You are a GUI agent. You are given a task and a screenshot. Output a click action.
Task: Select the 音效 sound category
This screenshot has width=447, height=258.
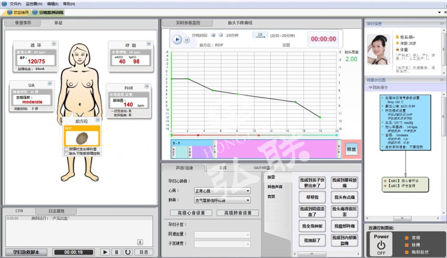(x=271, y=197)
